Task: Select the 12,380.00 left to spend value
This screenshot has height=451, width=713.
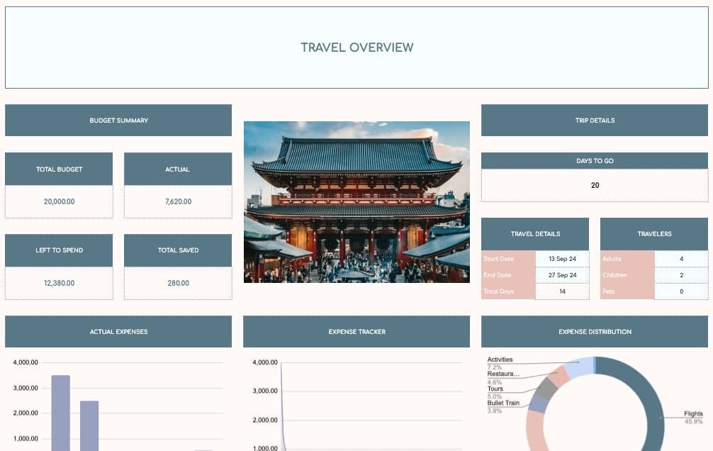Action: tap(59, 283)
